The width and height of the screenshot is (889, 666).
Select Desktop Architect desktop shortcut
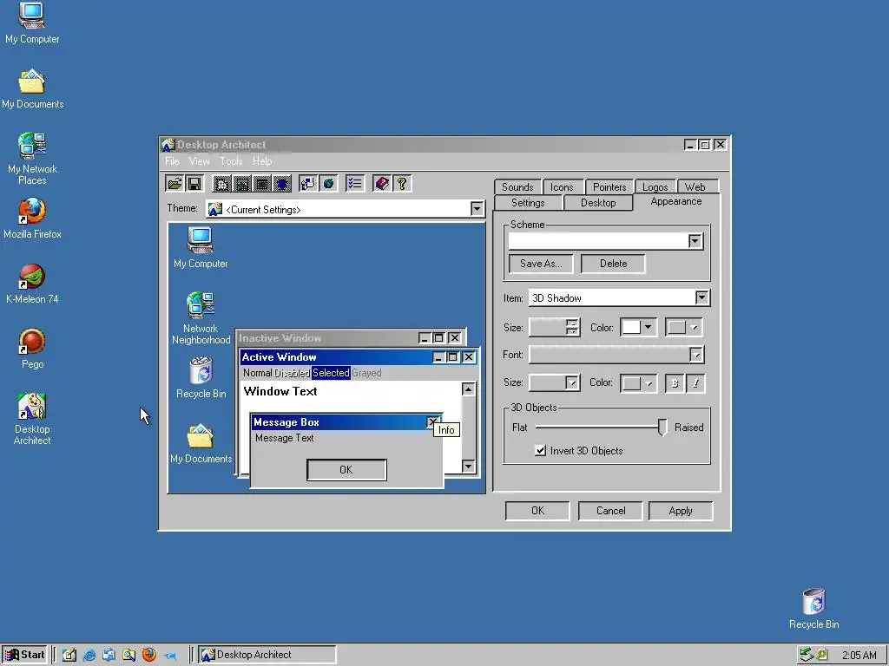pos(32,419)
